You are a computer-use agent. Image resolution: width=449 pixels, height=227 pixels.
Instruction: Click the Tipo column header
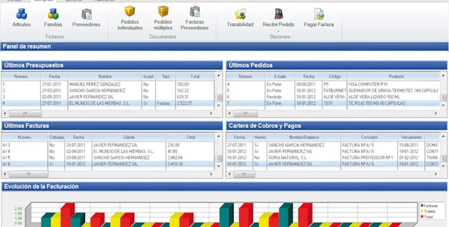(165, 77)
